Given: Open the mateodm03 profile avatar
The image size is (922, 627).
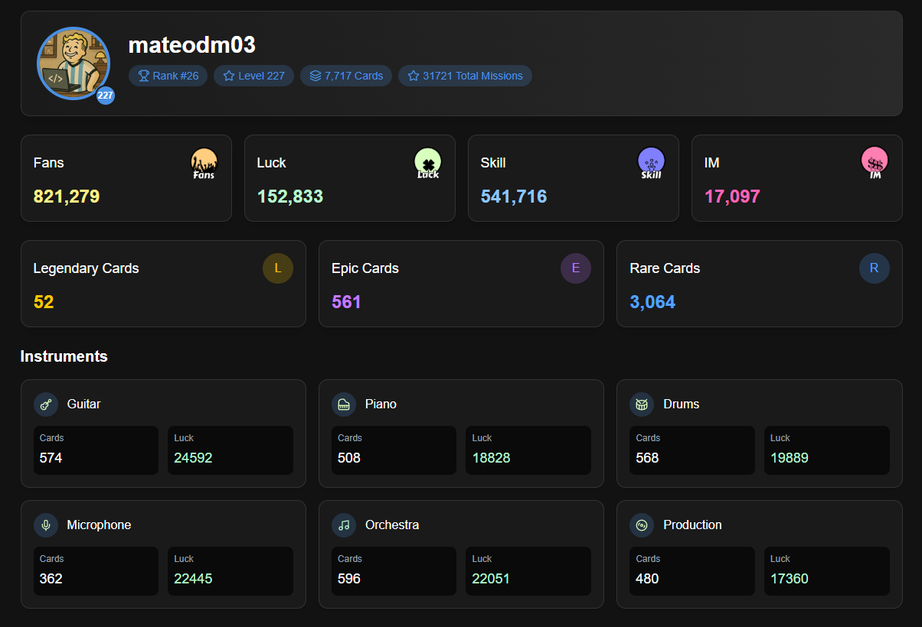Looking at the screenshot, I should tap(74, 63).
